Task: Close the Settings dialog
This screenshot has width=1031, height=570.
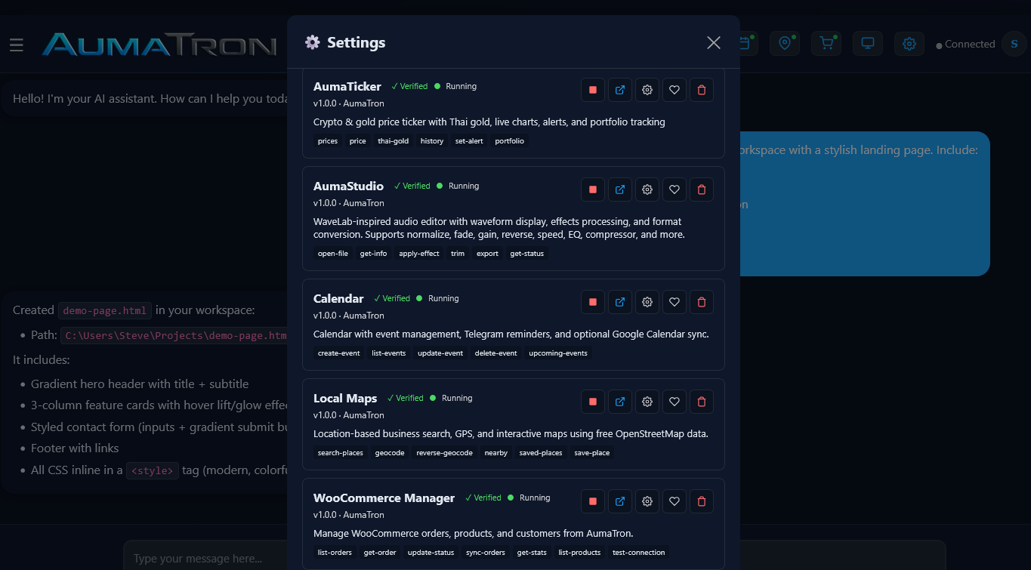Action: click(714, 43)
